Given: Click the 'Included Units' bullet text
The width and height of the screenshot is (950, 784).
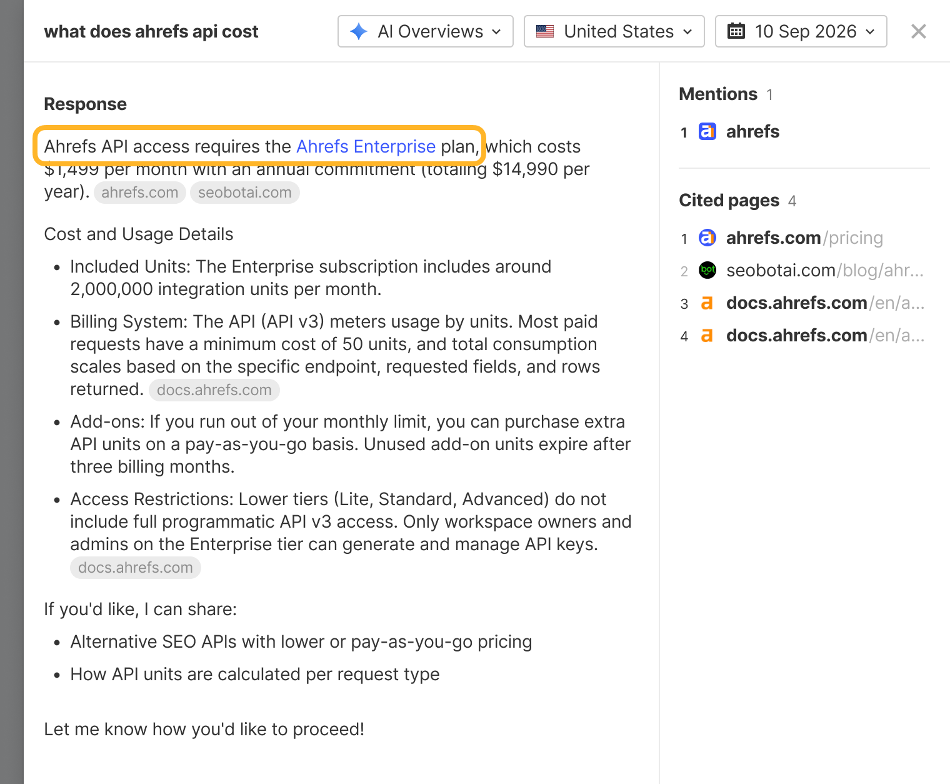Looking at the screenshot, I should (x=311, y=278).
